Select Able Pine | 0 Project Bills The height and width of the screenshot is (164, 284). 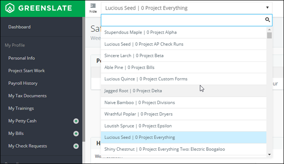(184, 68)
